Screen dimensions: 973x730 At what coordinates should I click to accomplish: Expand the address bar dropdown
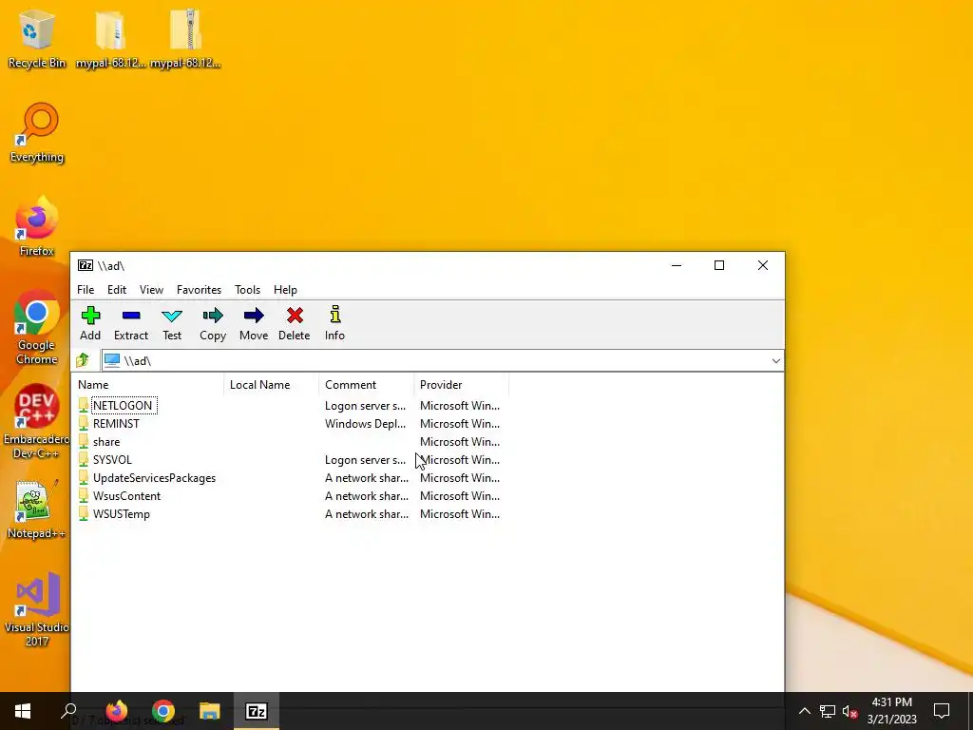775,360
